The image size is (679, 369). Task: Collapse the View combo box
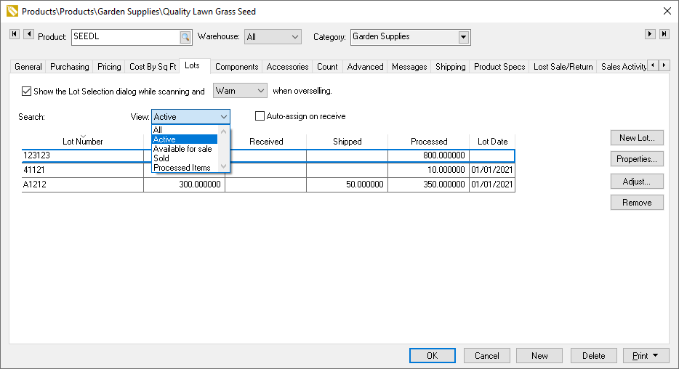click(223, 117)
